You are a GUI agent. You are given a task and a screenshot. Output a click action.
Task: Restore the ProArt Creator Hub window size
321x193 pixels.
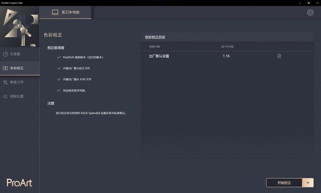point(309,3)
